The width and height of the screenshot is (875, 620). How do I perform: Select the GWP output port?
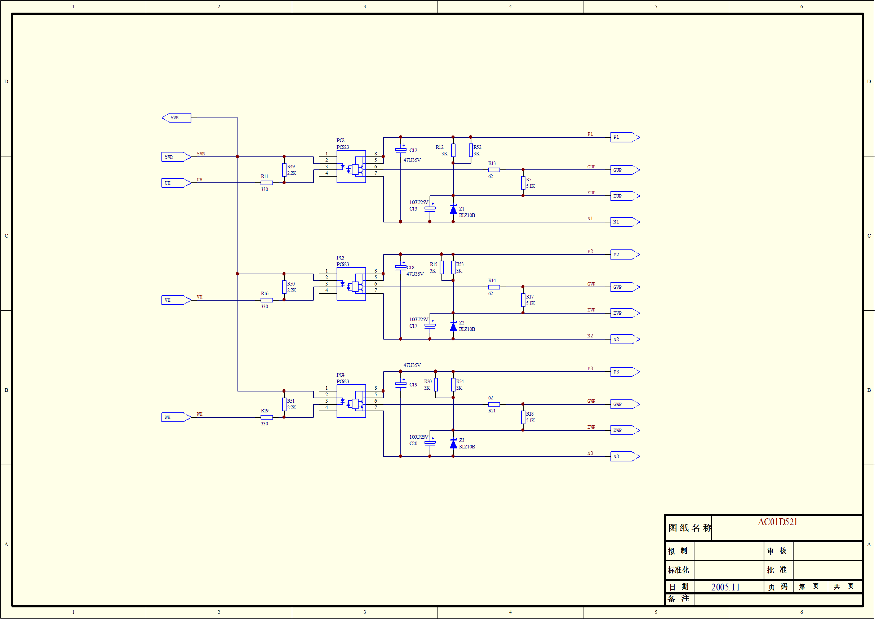(x=625, y=404)
